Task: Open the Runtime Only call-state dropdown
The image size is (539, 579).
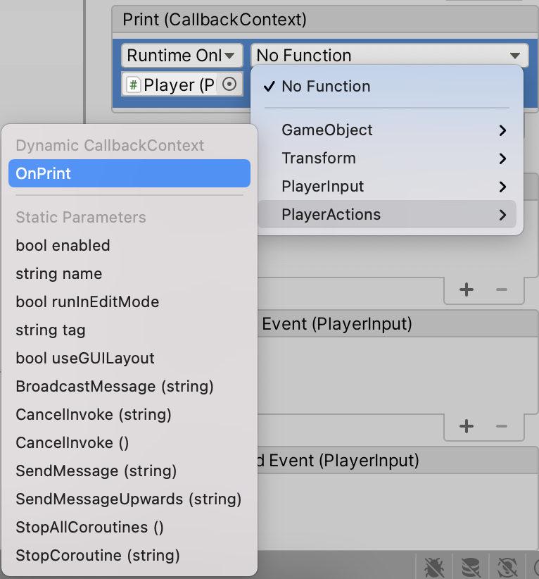Action: pyautogui.click(x=182, y=56)
